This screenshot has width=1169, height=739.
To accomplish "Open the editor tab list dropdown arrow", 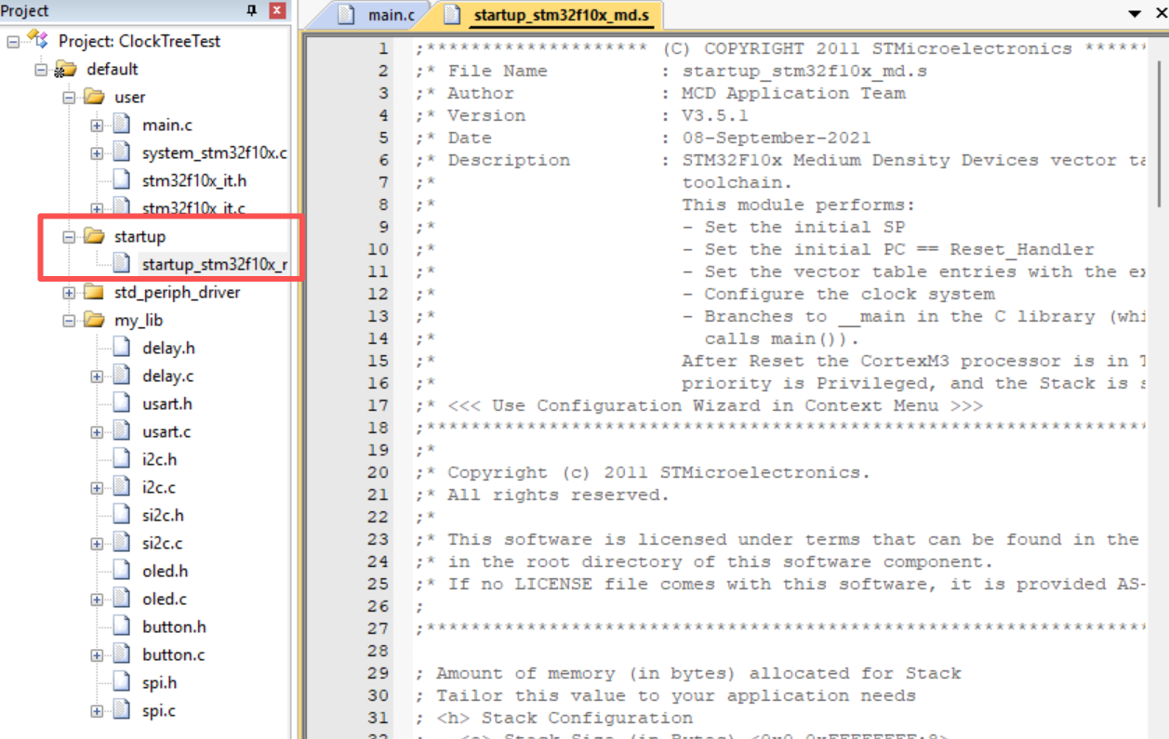I will 1135,14.
